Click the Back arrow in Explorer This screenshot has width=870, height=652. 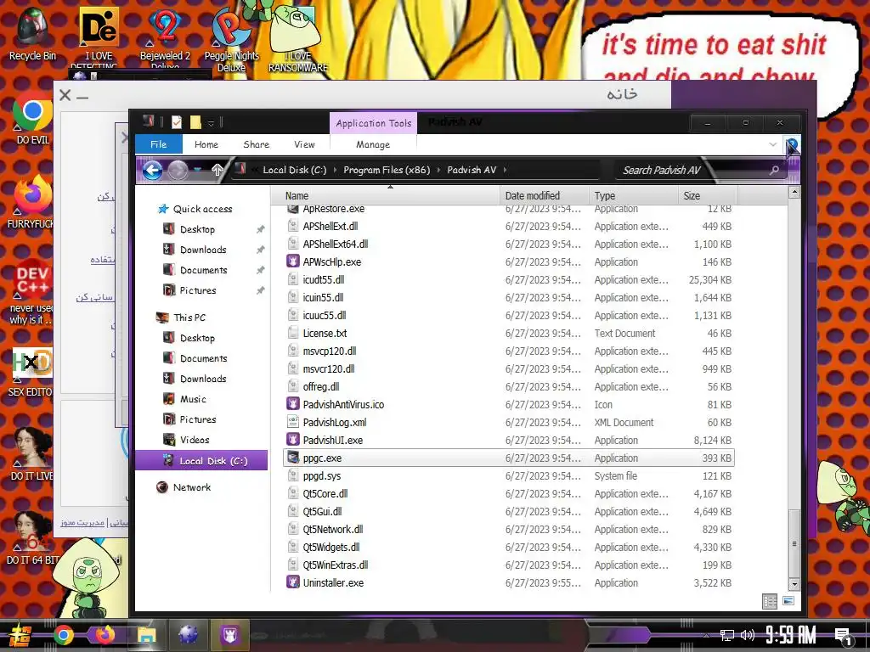pyautogui.click(x=153, y=170)
